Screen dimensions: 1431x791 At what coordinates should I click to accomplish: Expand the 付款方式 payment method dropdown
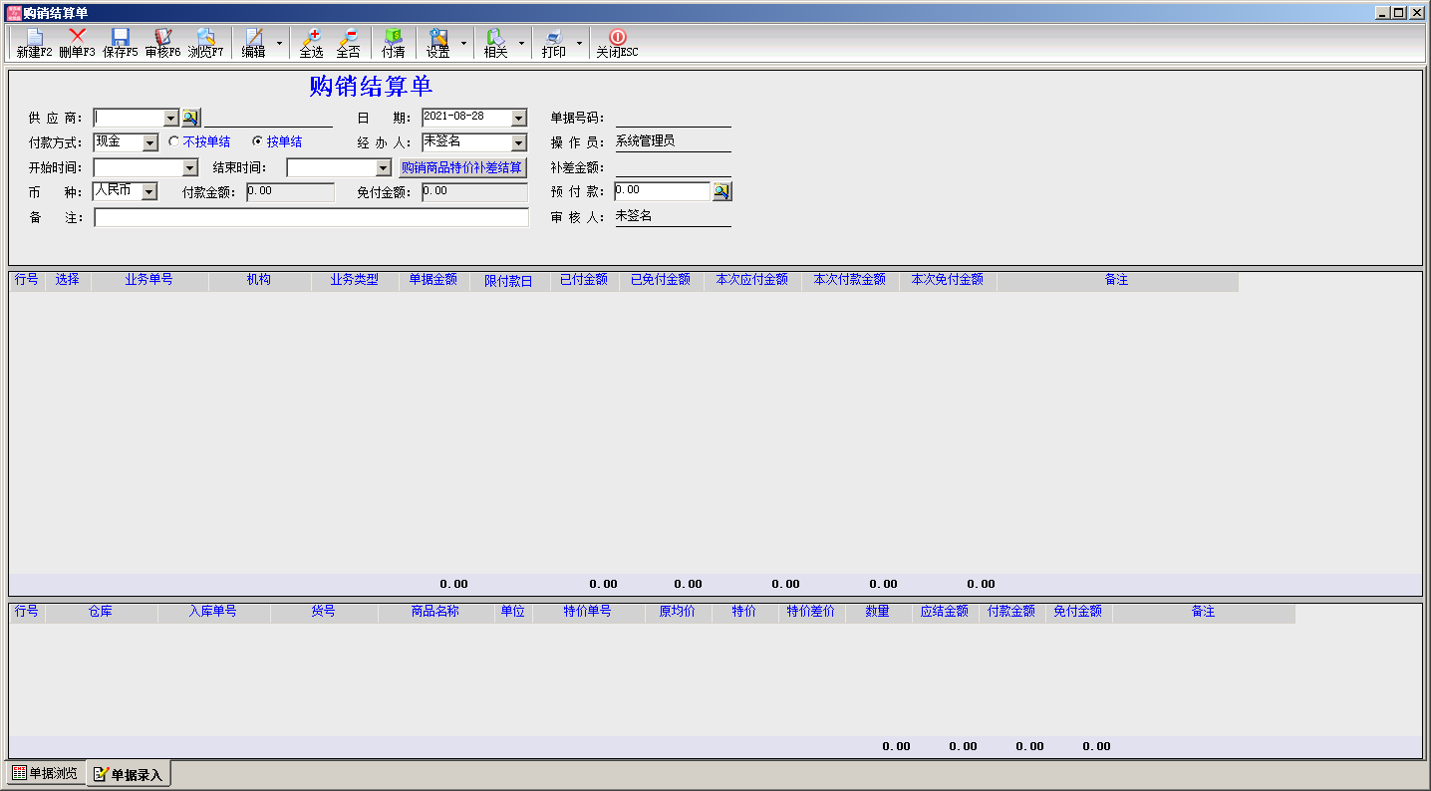[150, 142]
